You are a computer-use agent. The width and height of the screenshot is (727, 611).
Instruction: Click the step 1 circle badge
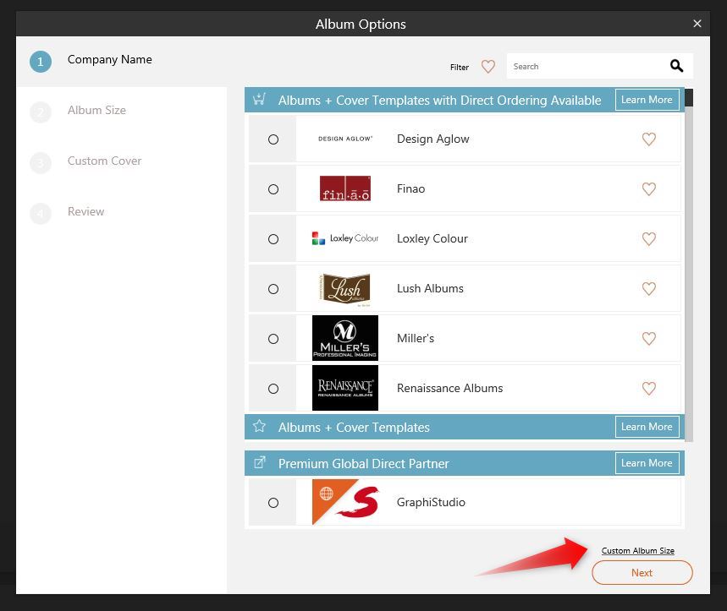tap(41, 62)
